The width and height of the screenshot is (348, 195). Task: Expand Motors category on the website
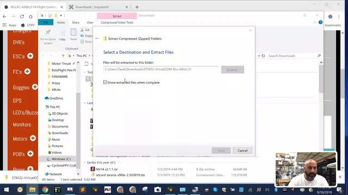pyautogui.click(x=33, y=138)
